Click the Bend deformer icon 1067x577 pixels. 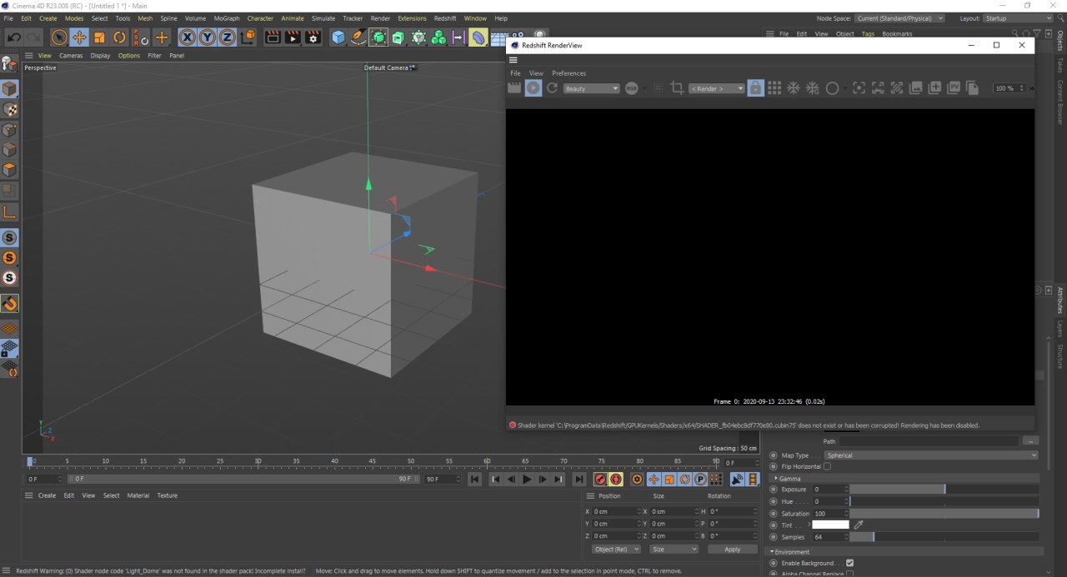tap(478, 37)
